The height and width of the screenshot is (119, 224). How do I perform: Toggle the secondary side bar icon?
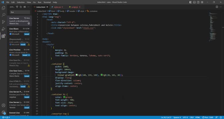[198, 2]
